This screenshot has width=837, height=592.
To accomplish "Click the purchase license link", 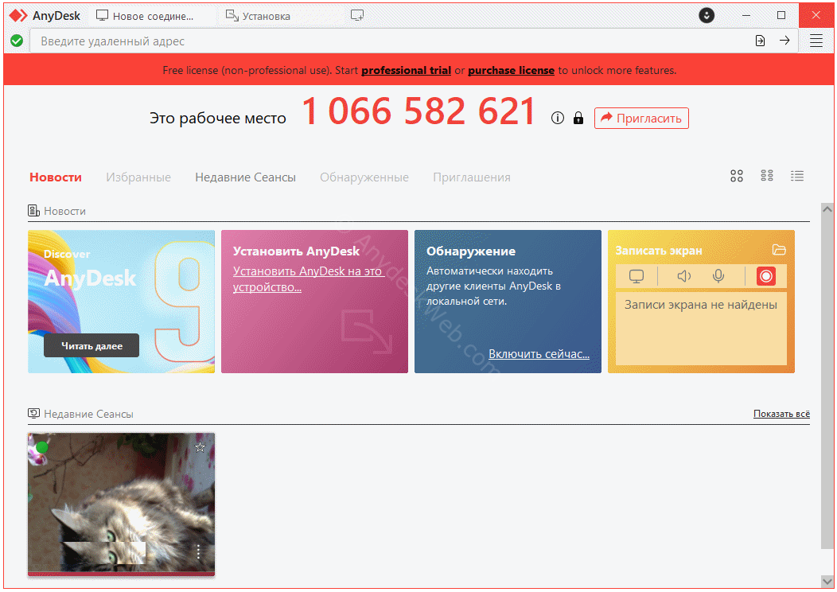I will pyautogui.click(x=511, y=71).
